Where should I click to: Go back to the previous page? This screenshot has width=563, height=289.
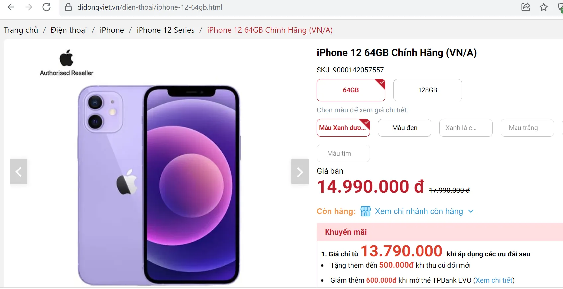[x=11, y=7]
